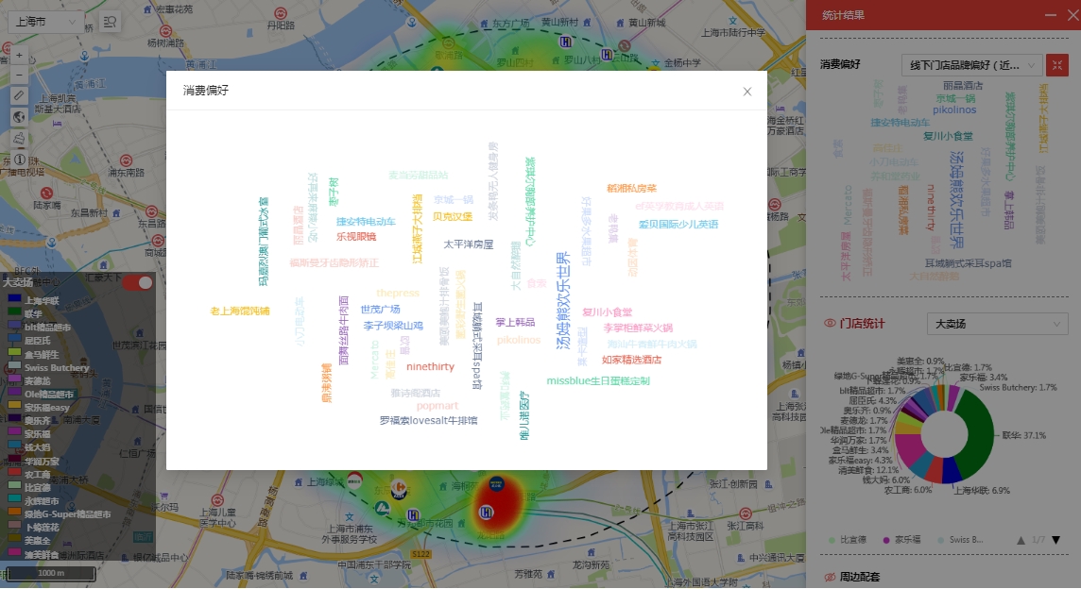
Task: Click pikolinos in side panel word cloud
Action: click(x=954, y=109)
